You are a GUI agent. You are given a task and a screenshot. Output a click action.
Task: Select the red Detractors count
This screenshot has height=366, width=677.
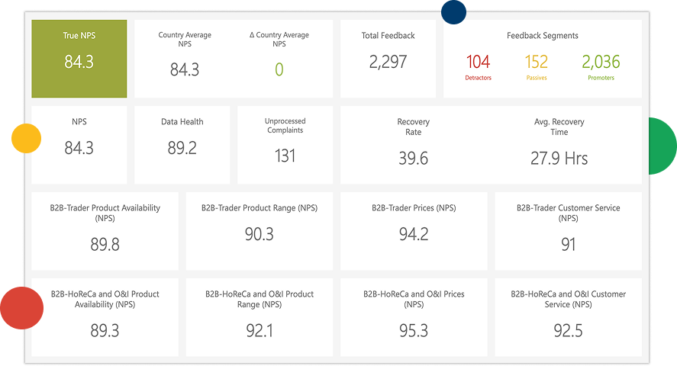tap(478, 63)
